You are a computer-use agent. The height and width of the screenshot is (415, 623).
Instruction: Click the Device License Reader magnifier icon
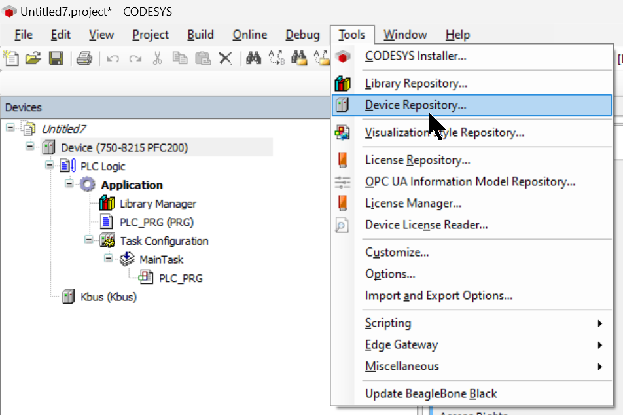coord(342,225)
